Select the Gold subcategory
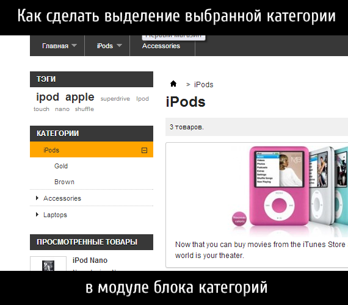This screenshot has height=305, width=348. [x=61, y=166]
